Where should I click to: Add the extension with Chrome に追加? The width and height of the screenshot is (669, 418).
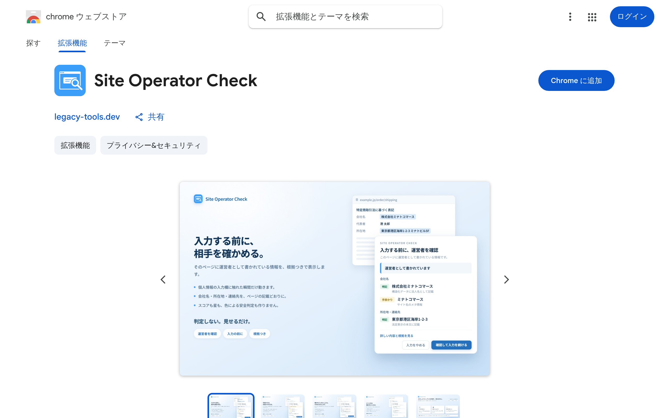[x=576, y=80]
